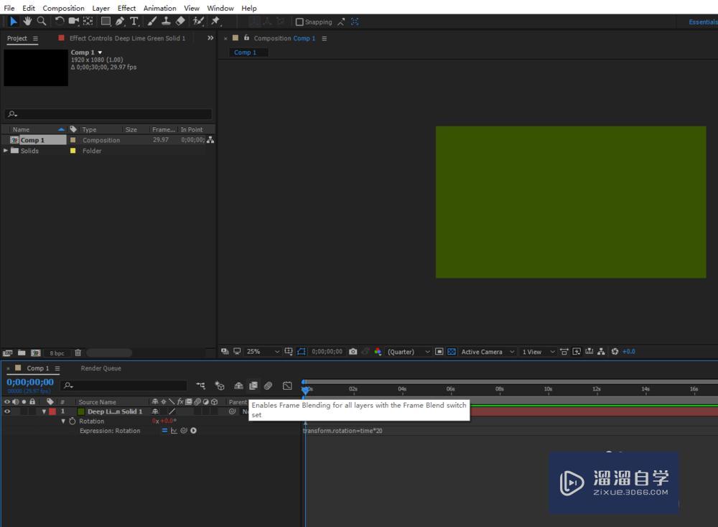Select the Clone Stamp tool
Viewport: 718px width, 527px height.
(x=167, y=21)
